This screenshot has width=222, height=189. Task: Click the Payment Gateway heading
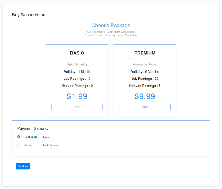click(33, 128)
